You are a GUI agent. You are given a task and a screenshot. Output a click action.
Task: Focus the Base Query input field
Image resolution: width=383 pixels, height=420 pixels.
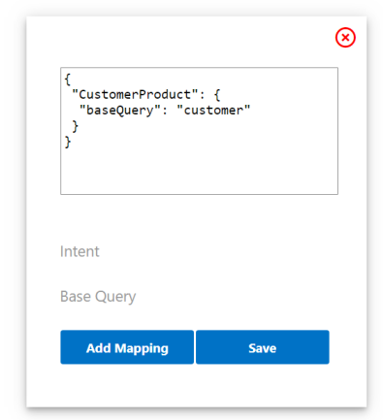(x=199, y=297)
